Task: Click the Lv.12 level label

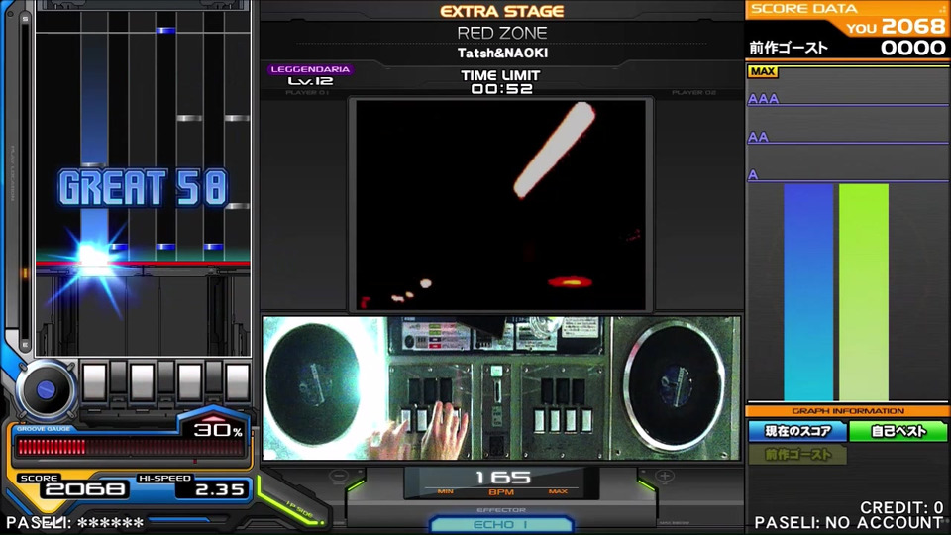Action: pyautogui.click(x=310, y=81)
